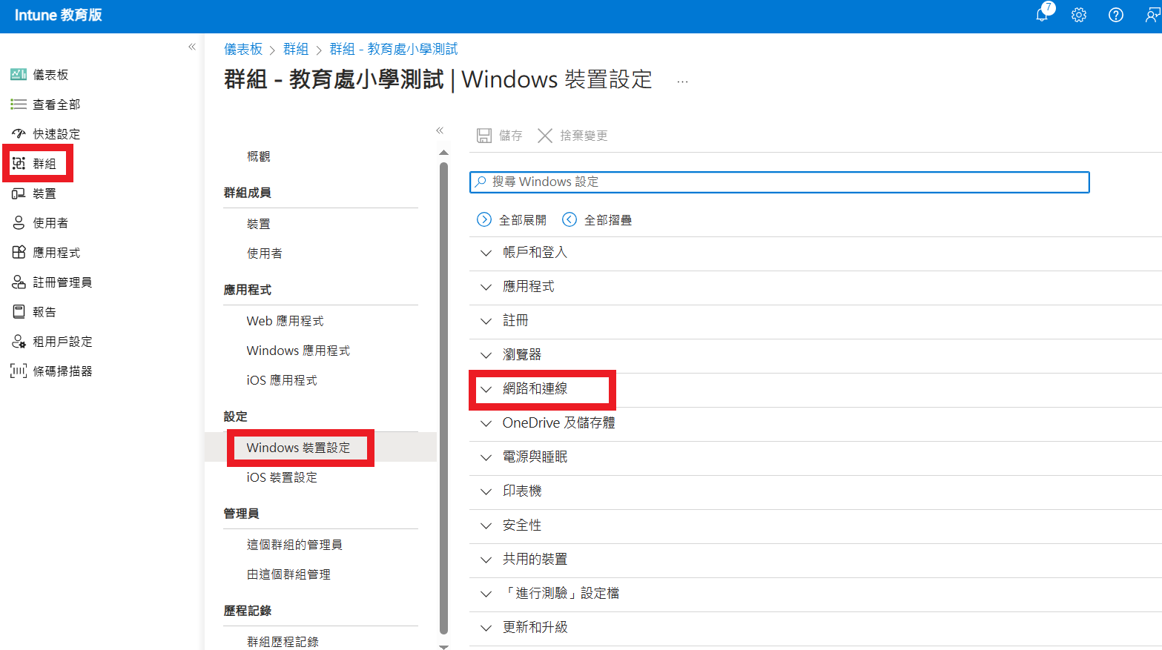The width and height of the screenshot is (1162, 650).
Task: Click the 全部展開 expand all icon
Action: (x=484, y=220)
